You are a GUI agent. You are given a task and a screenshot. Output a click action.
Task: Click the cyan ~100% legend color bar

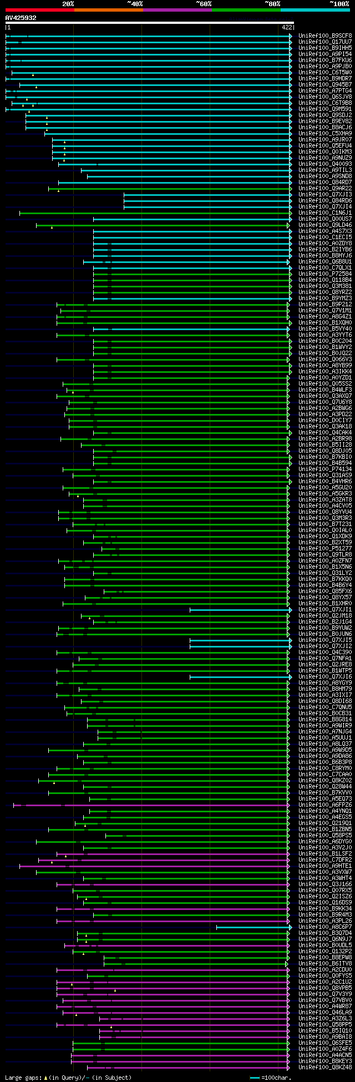(315, 10)
